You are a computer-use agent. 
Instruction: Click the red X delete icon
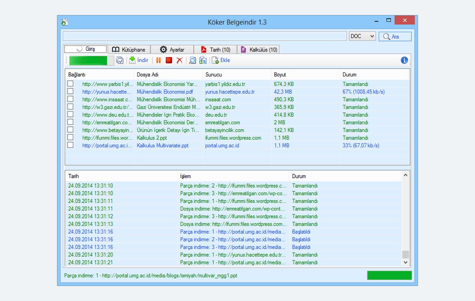point(180,60)
